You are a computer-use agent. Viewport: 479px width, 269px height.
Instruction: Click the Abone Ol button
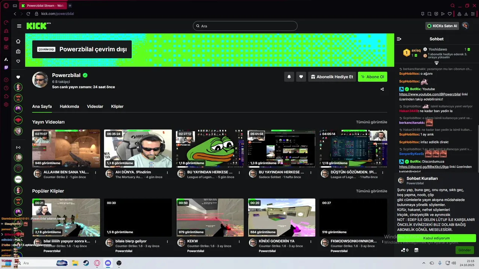pyautogui.click(x=372, y=77)
